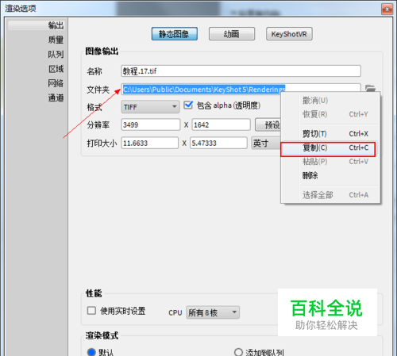The image size is (397, 356).
Task: Choose 粘贴(P) in the context menu
Action: (330, 162)
